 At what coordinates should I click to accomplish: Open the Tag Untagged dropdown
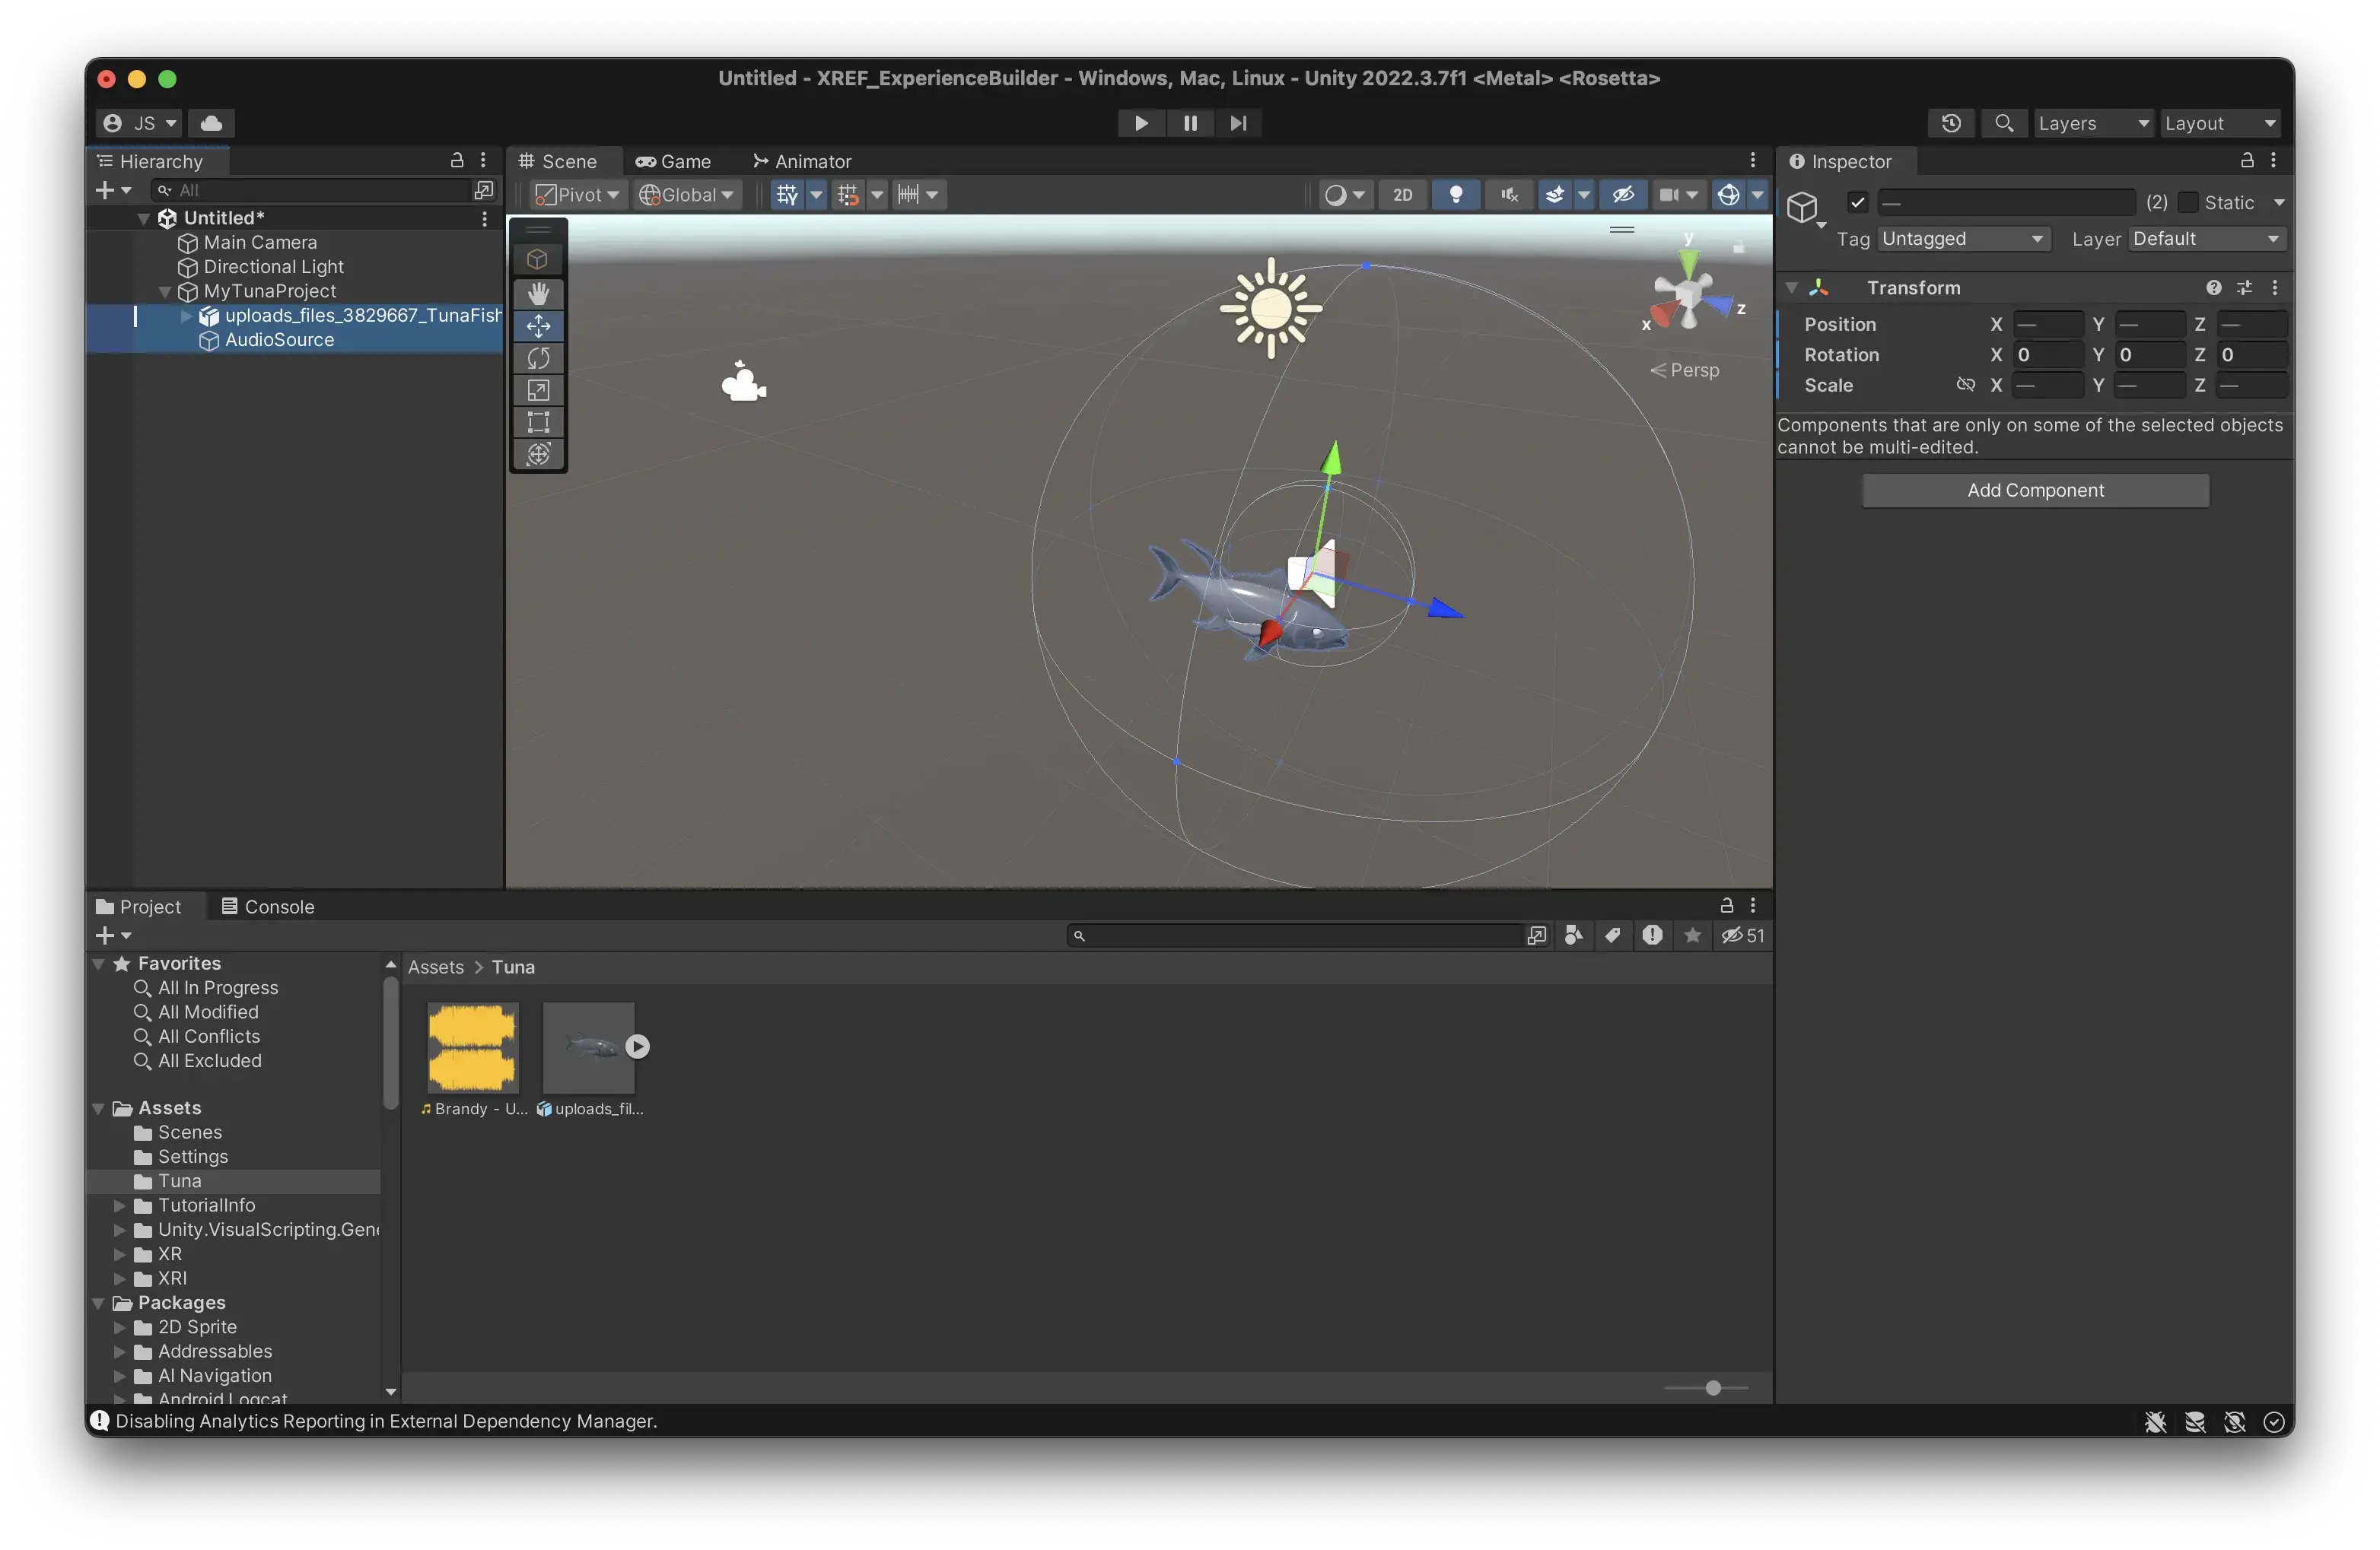coord(1962,239)
